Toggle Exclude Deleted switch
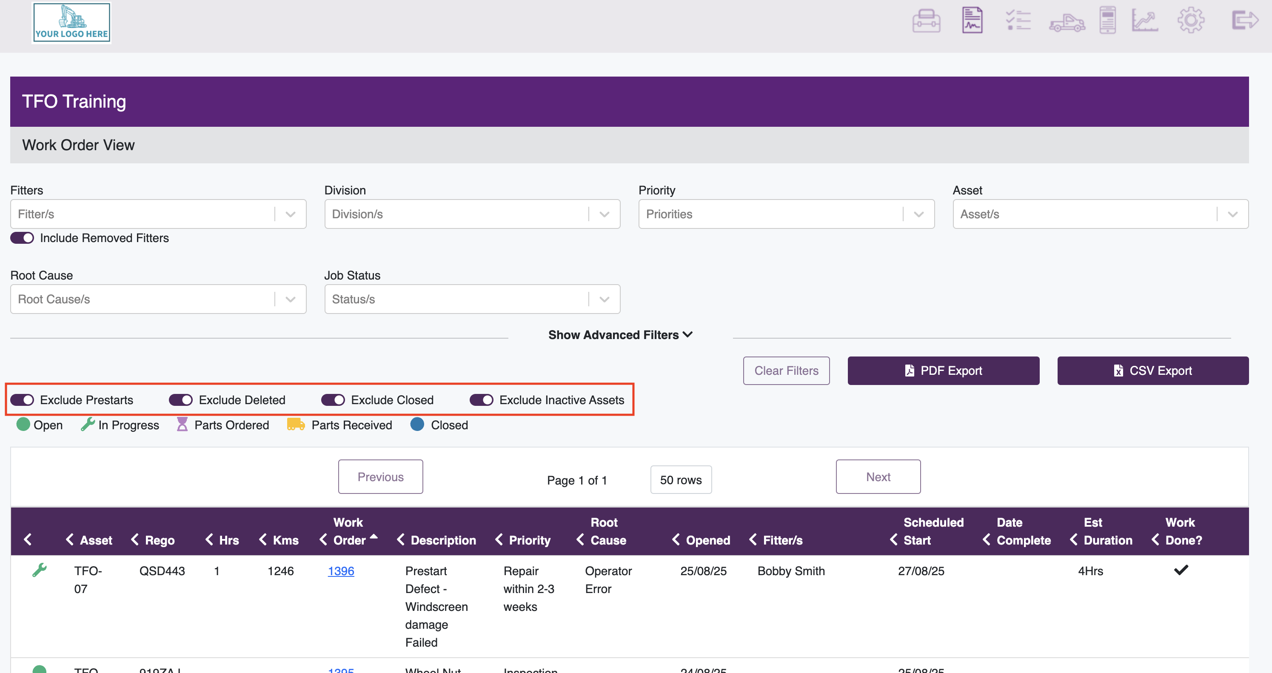 click(x=181, y=400)
